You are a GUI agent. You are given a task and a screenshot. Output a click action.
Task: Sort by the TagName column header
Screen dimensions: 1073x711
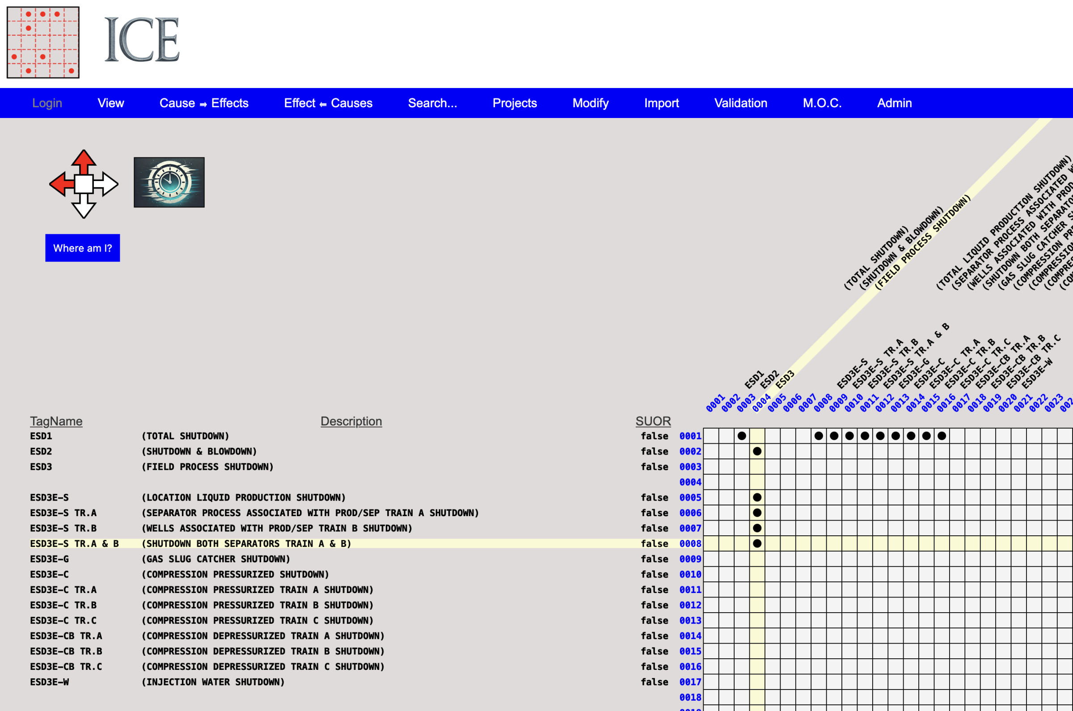tap(56, 421)
